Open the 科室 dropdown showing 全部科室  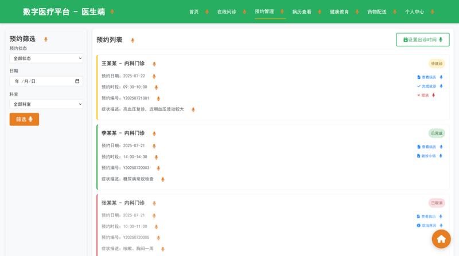pos(46,104)
